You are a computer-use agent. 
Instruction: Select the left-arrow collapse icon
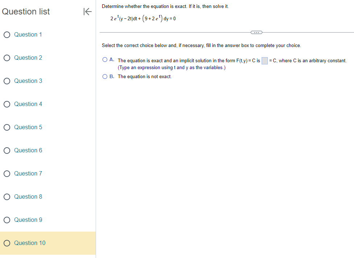(x=87, y=12)
